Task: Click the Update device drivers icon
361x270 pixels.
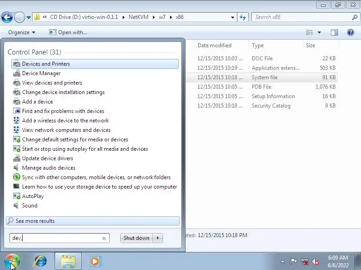Action: coord(17,158)
